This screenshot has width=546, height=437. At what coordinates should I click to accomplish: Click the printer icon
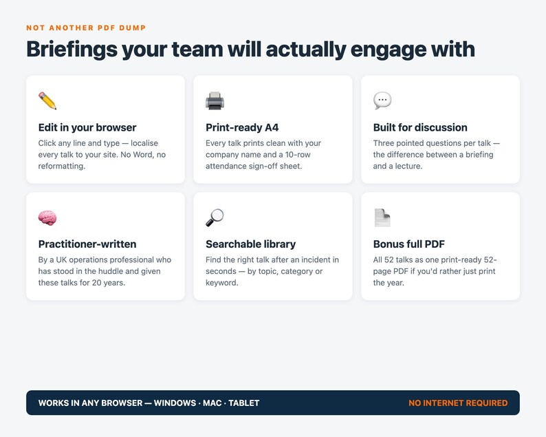pos(215,100)
